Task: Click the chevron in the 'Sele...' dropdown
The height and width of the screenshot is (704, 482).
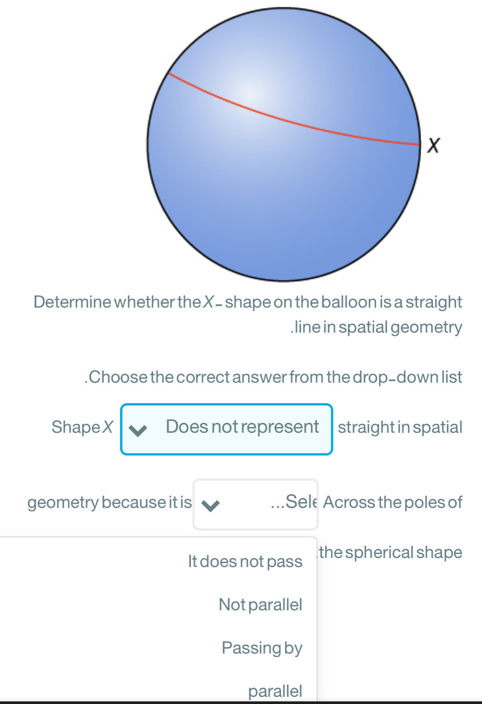Action: (210, 505)
